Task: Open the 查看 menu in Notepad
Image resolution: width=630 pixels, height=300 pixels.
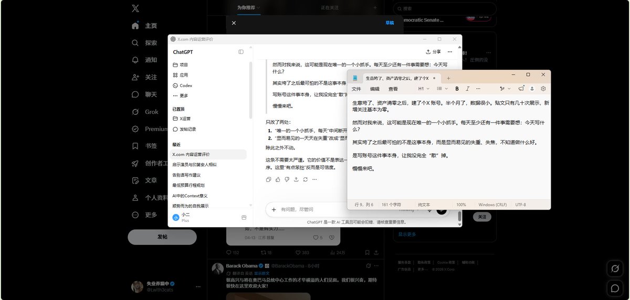Action: 393,89
